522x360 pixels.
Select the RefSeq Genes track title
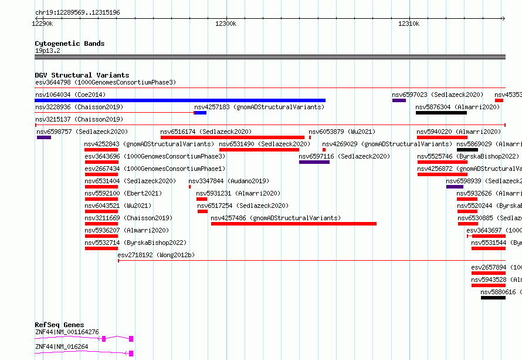pos(59,325)
